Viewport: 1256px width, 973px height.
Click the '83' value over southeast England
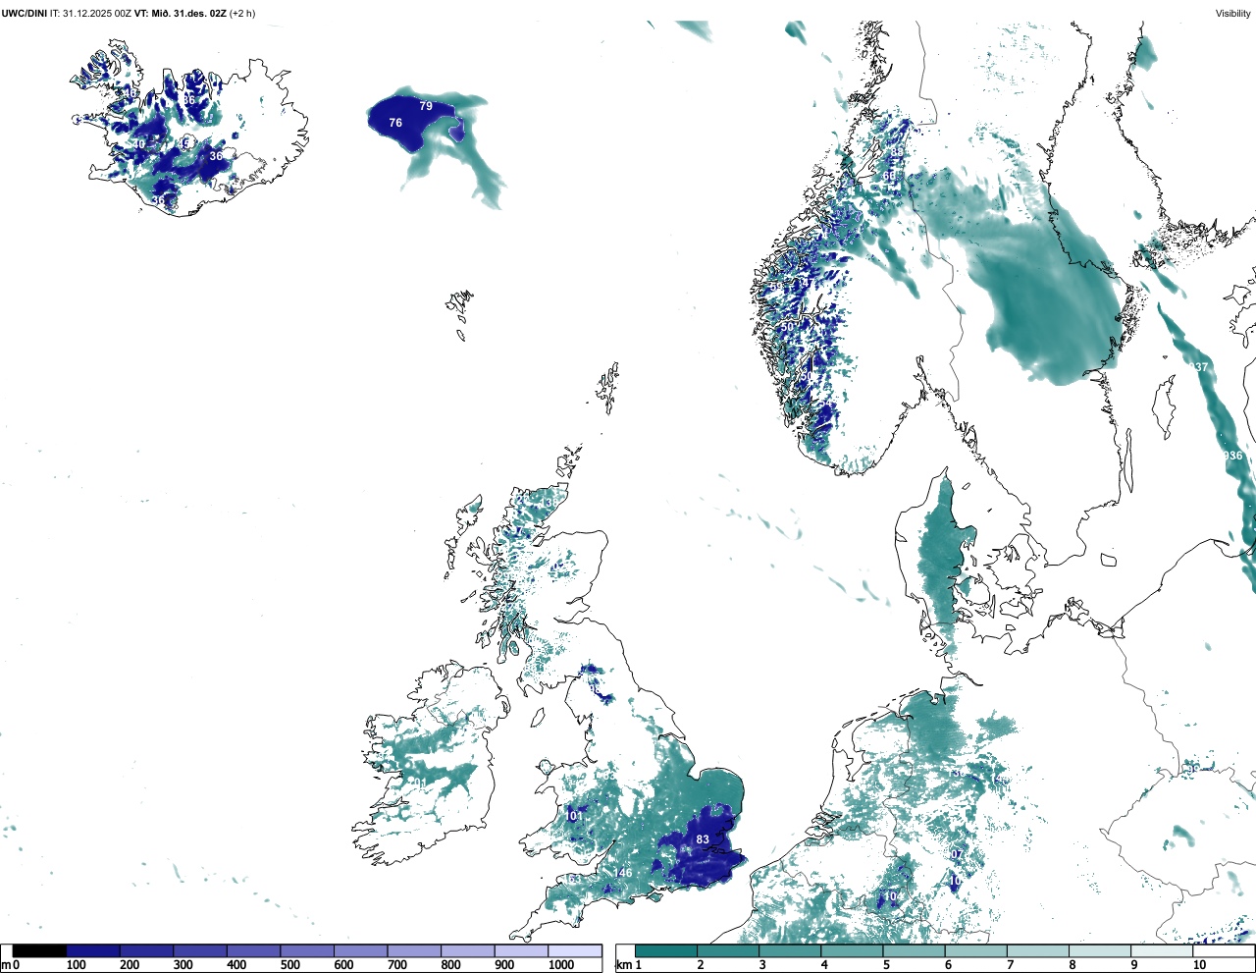[703, 839]
